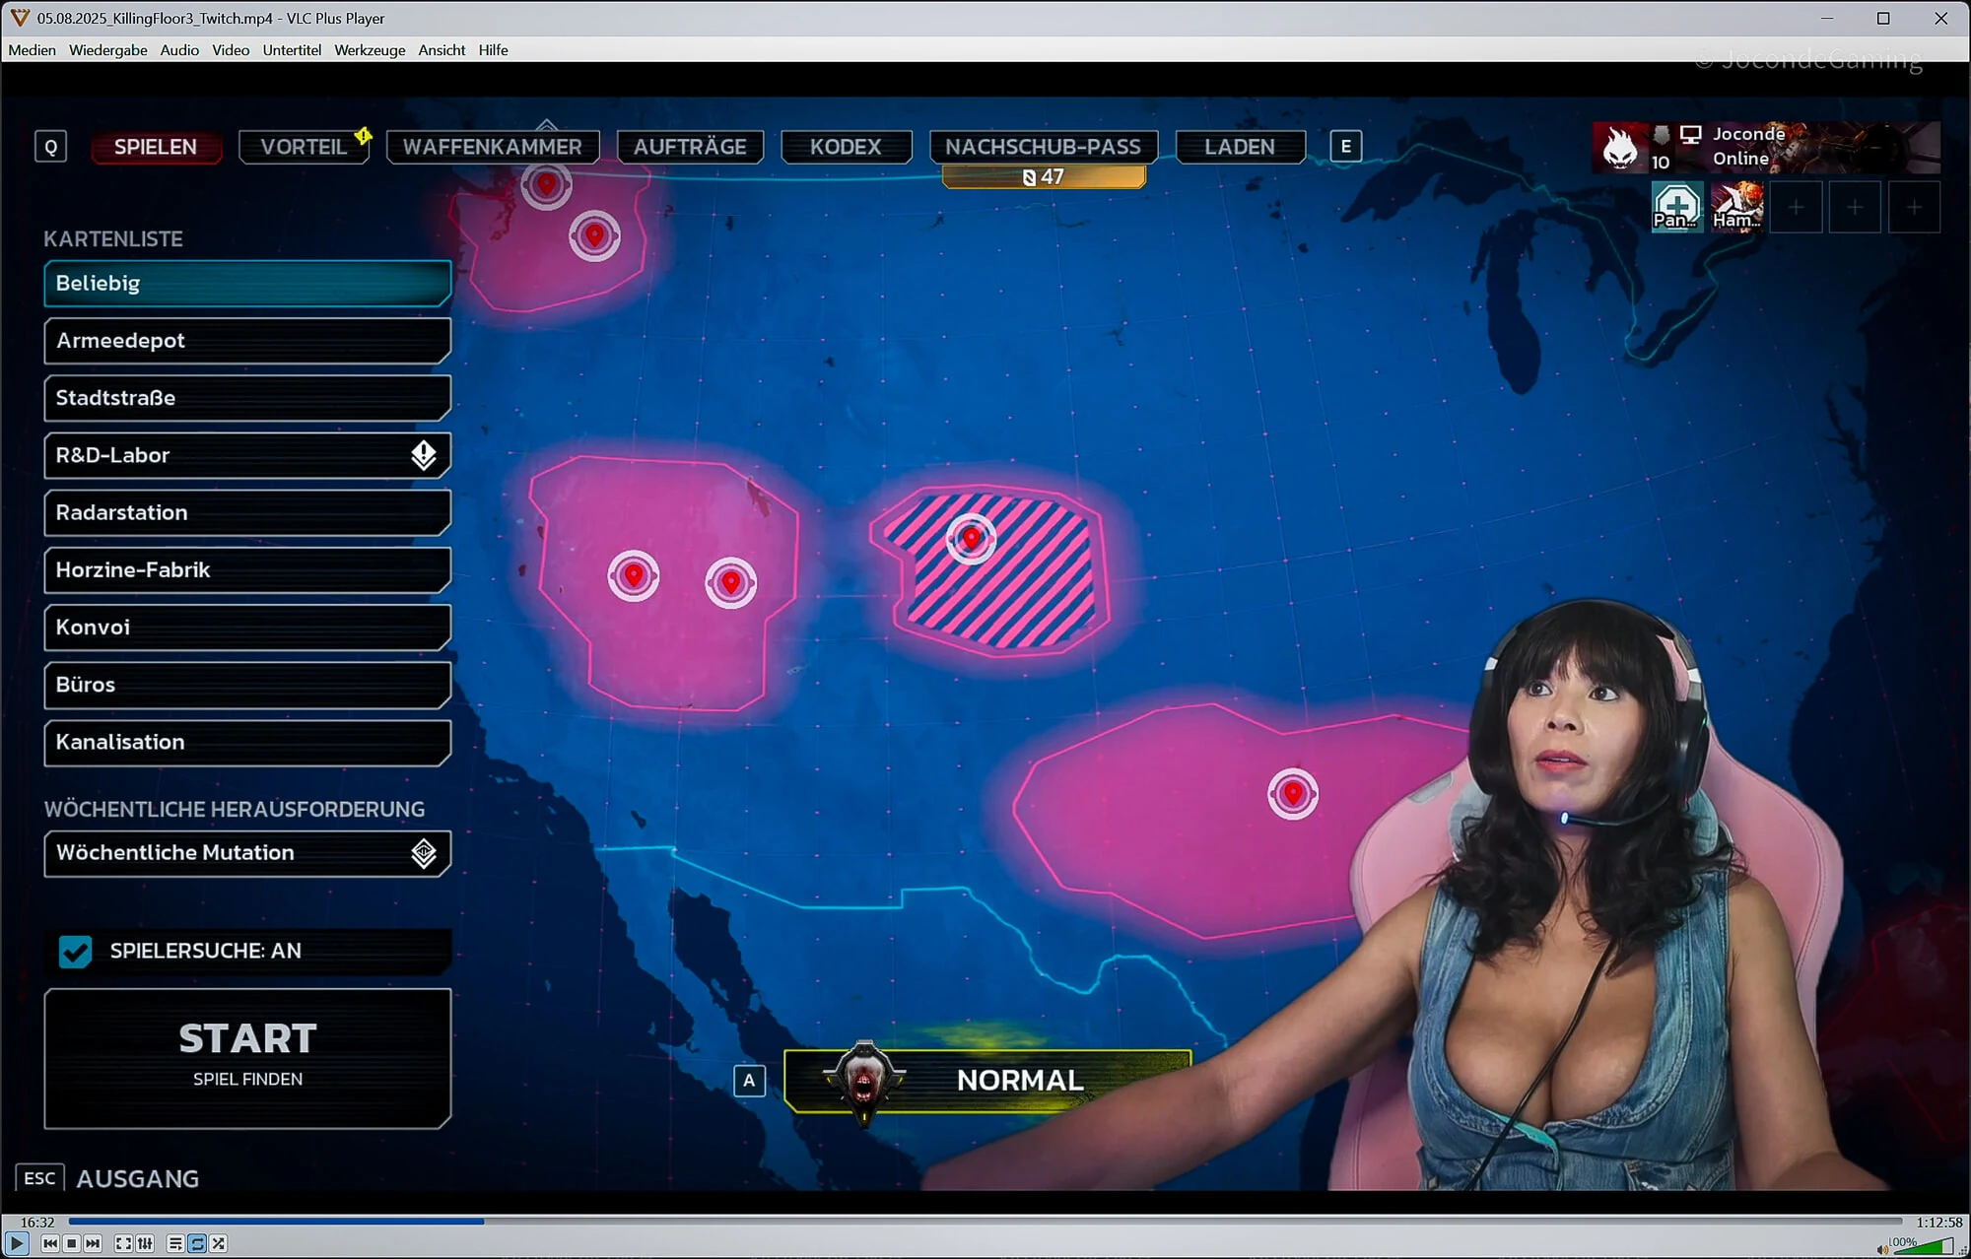1971x1259 pixels.
Task: Choose the Horzine-Fabrik map
Action: pyautogui.click(x=247, y=569)
